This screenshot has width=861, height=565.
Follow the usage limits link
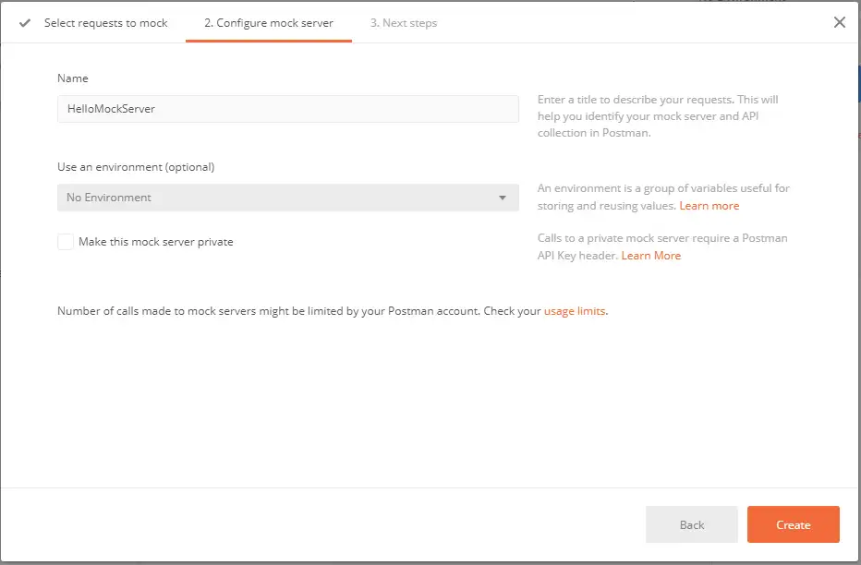[x=575, y=311]
